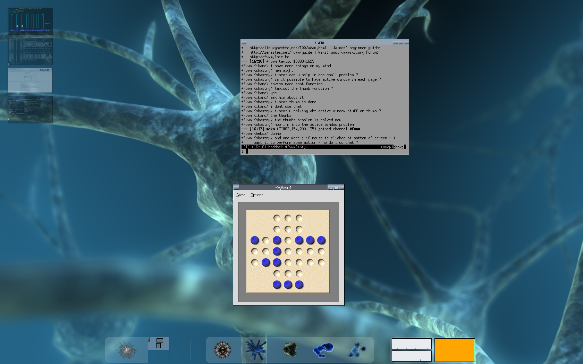Click the grey branching neuron dock icon
Screen dimensions: 583x364
[126, 349]
